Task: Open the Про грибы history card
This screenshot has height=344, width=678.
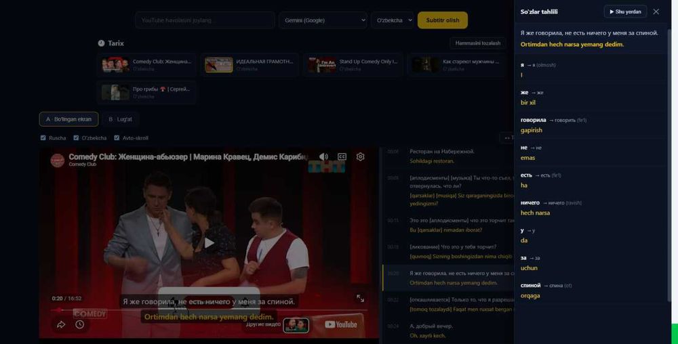Action: (x=147, y=92)
